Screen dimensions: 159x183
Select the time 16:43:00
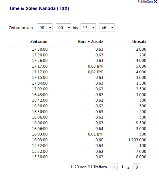click(x=40, y=95)
